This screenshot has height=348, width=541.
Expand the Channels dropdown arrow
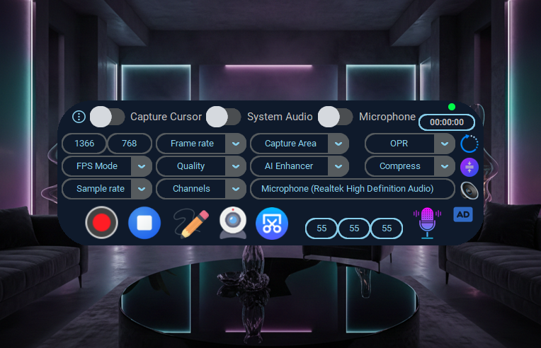tap(236, 189)
